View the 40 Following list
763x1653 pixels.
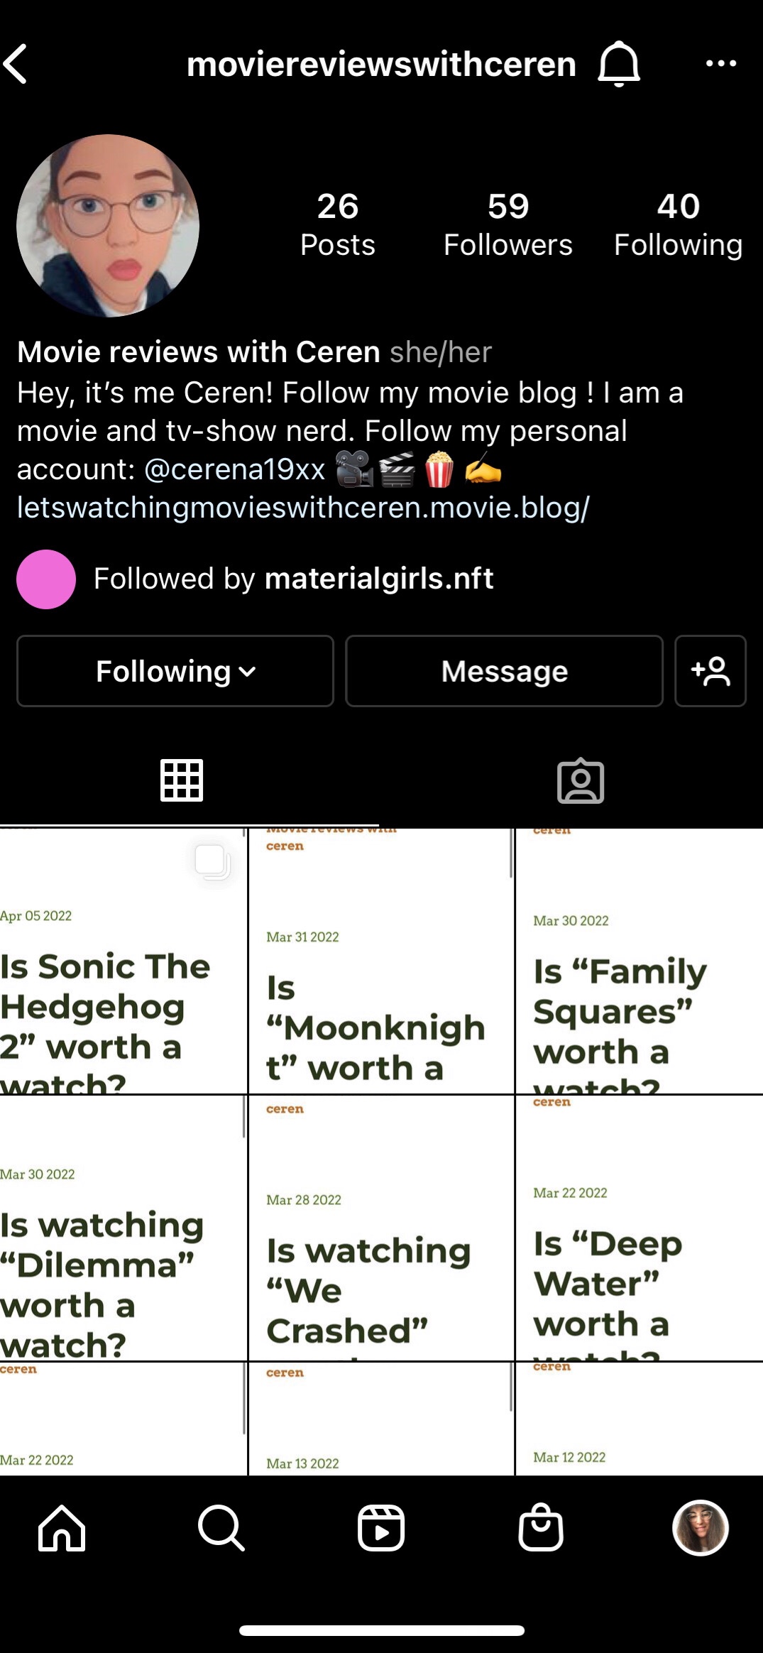[x=678, y=224]
